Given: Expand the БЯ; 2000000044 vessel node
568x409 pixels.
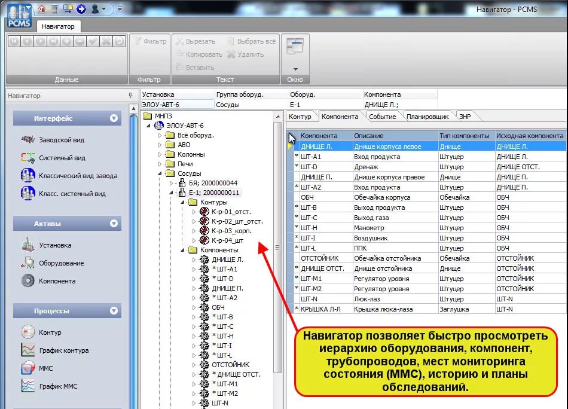Looking at the screenshot, I should 172,183.
